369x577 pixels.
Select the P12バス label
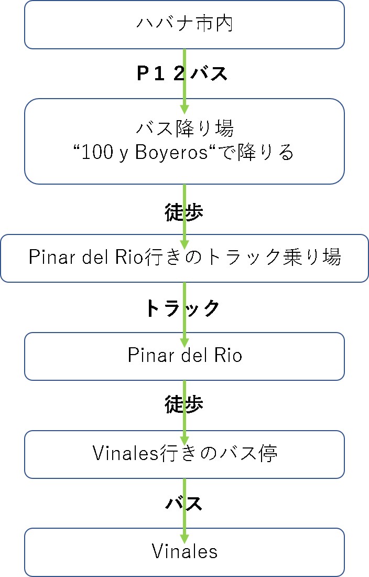pos(182,73)
